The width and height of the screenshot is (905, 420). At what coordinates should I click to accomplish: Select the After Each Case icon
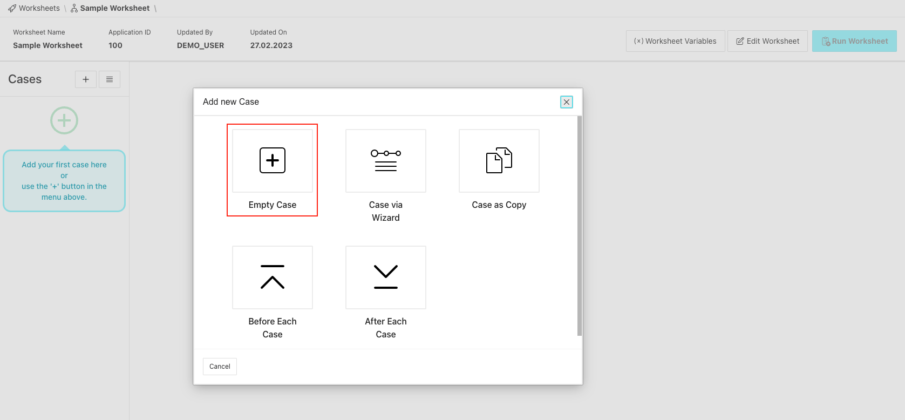click(386, 277)
